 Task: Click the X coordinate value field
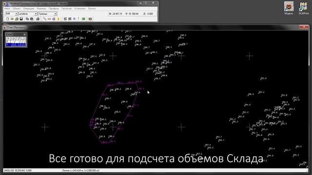click(x=117, y=14)
